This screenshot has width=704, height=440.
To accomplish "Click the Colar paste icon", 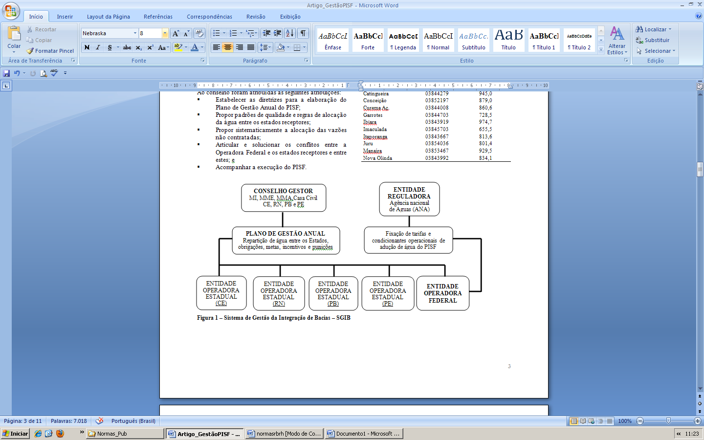I will pyautogui.click(x=14, y=34).
